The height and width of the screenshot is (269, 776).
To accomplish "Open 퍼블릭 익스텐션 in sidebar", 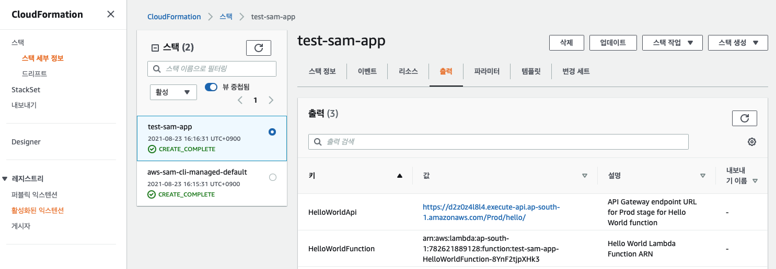I will tap(34, 195).
